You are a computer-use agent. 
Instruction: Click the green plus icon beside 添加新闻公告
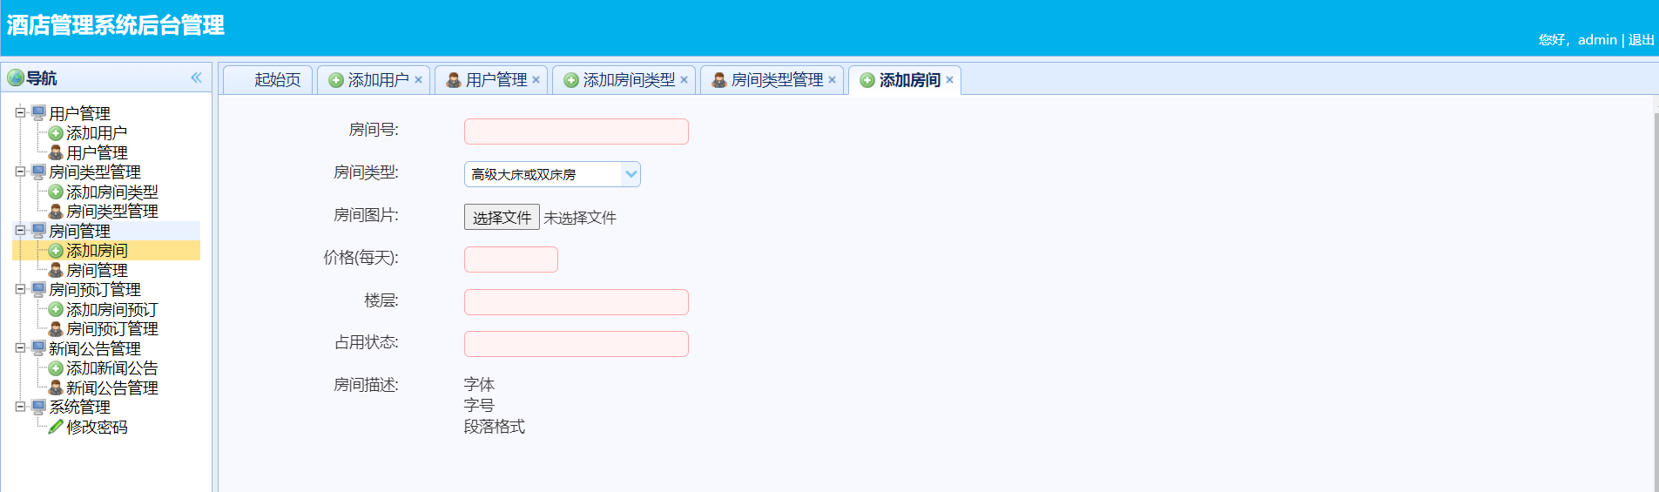[x=56, y=368]
